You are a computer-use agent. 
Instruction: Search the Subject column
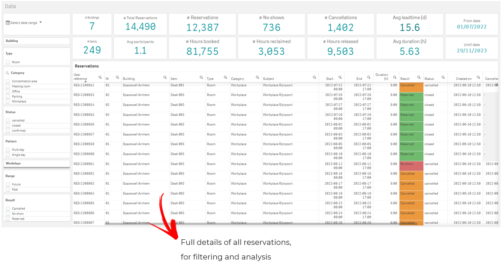pos(314,78)
